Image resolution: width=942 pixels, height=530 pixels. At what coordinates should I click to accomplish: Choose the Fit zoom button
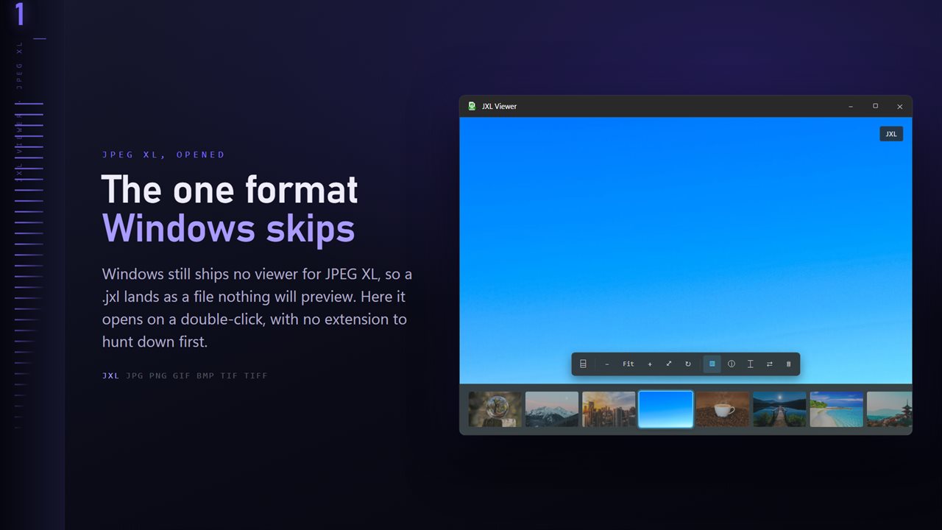[628, 364]
